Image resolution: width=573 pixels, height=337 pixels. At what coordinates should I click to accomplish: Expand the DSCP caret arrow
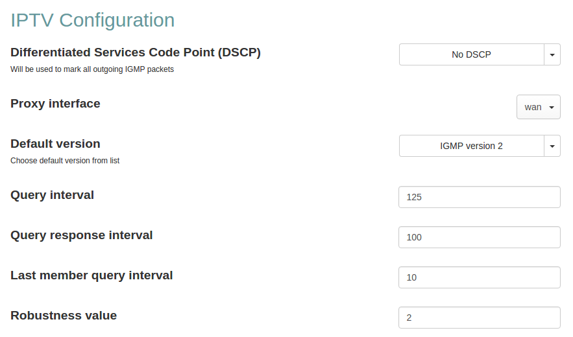pyautogui.click(x=552, y=54)
